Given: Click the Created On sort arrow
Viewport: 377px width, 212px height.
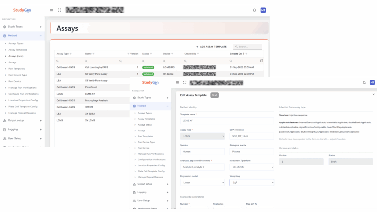Looking at the screenshot, I should pos(244,54).
